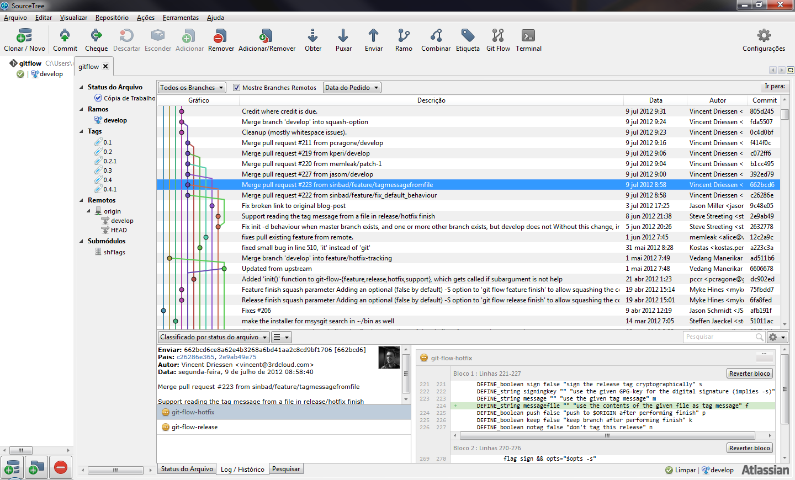This screenshot has height=480, width=795.
Task: Click the add repository bookmark icon at bottom left
Action: (12, 468)
